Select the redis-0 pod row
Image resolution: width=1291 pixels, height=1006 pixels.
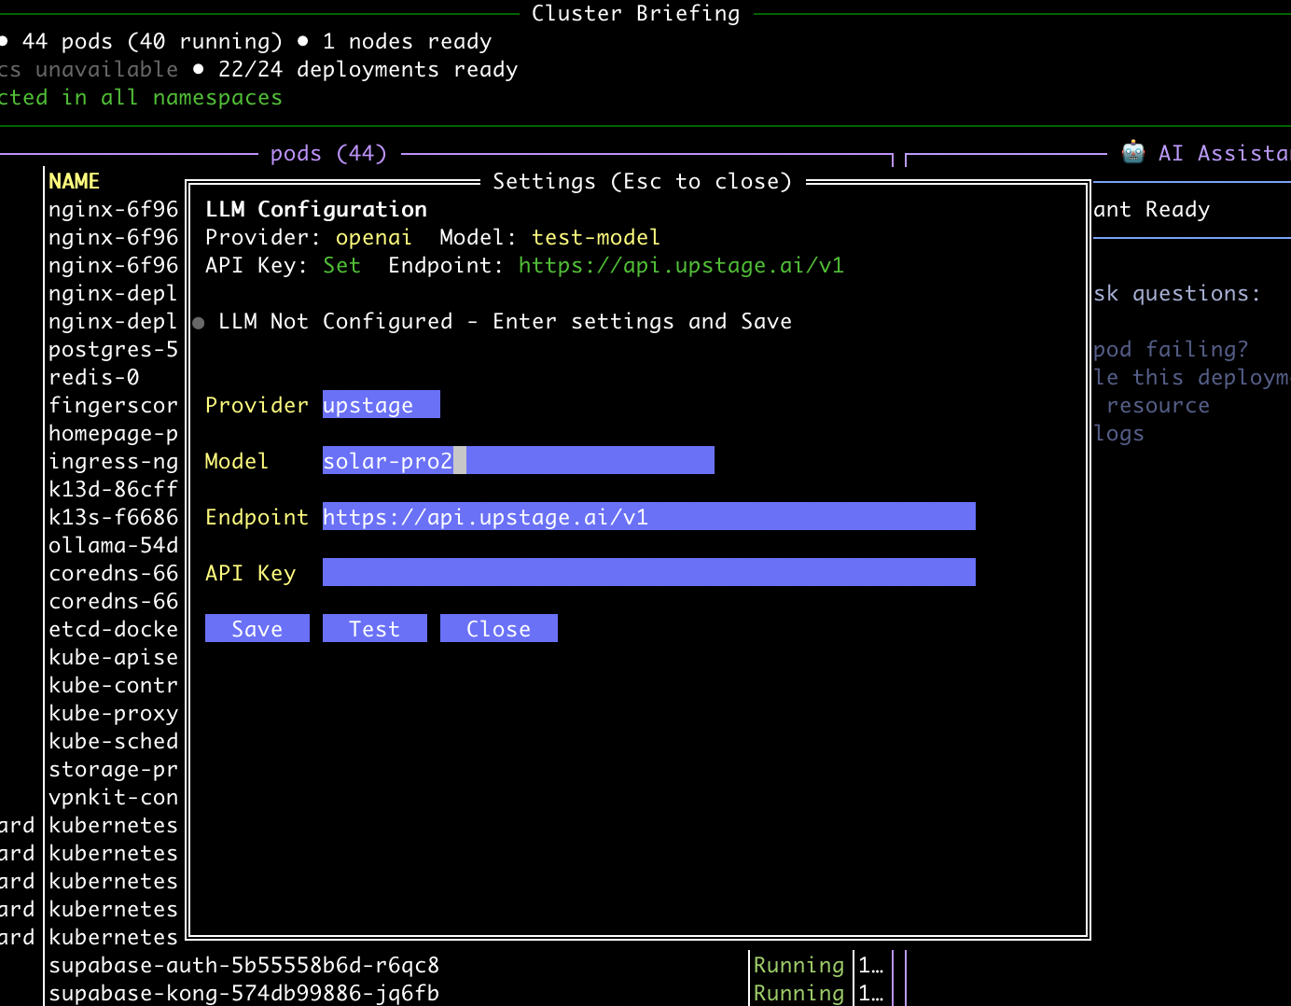coord(94,377)
